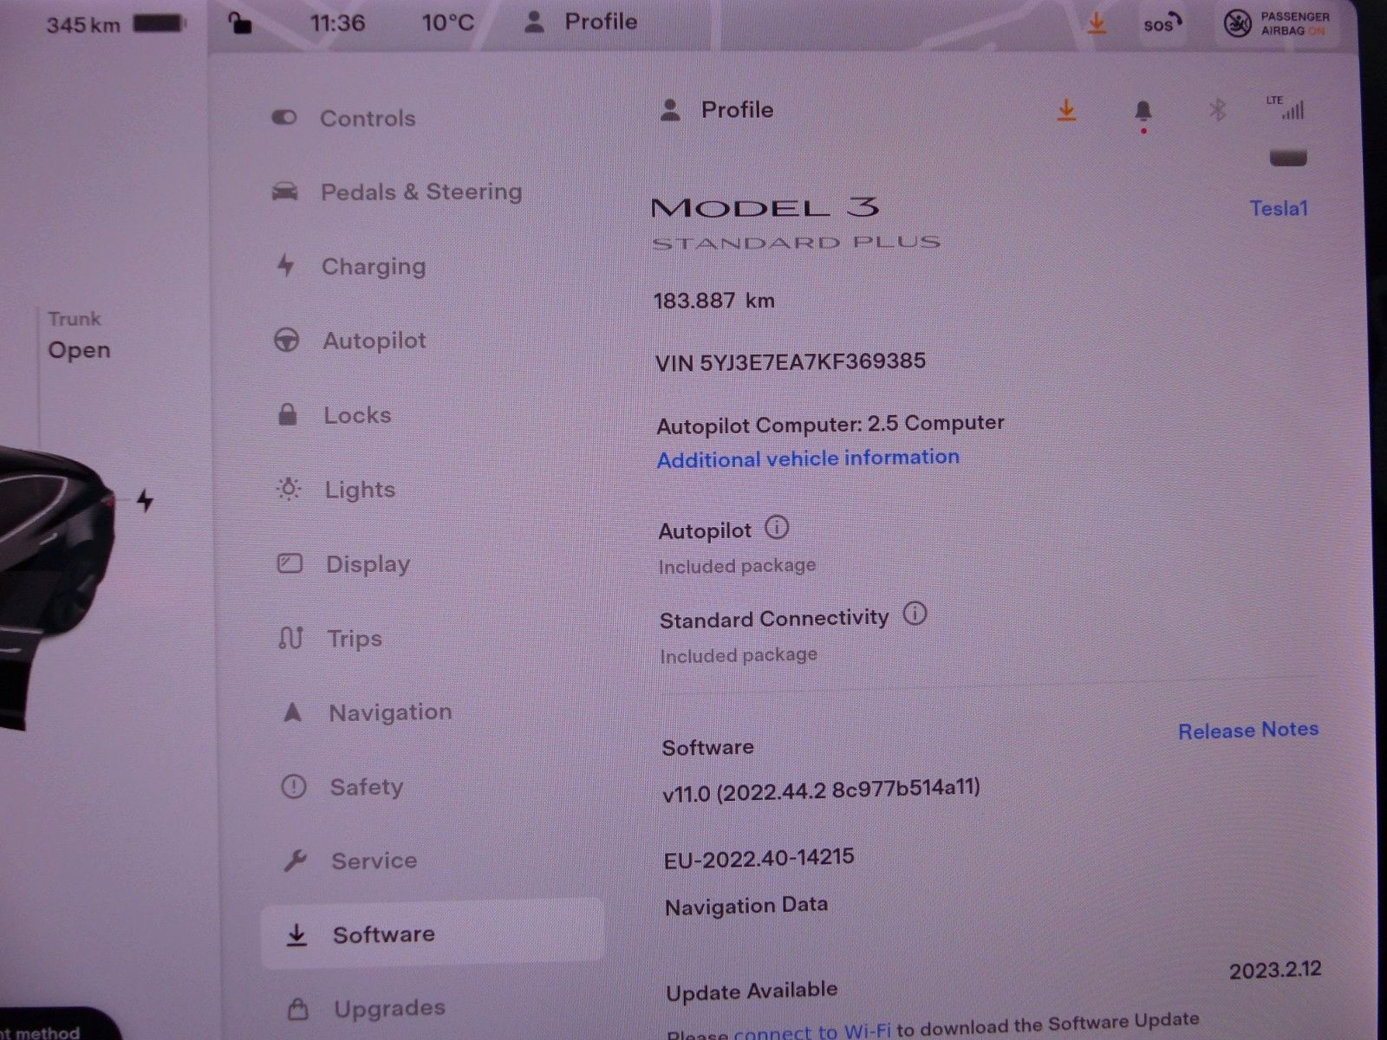
Task: Click the Pedals & Steering car icon
Action: click(x=285, y=192)
